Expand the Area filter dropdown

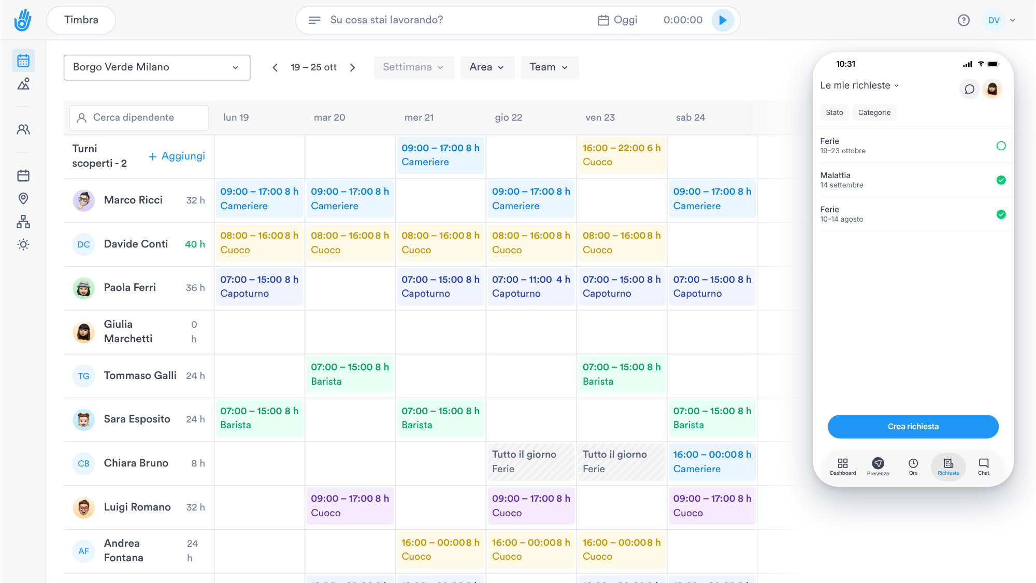[x=487, y=67]
